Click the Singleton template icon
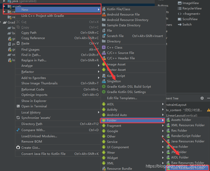The image size is (210, 171). tap(104, 81)
